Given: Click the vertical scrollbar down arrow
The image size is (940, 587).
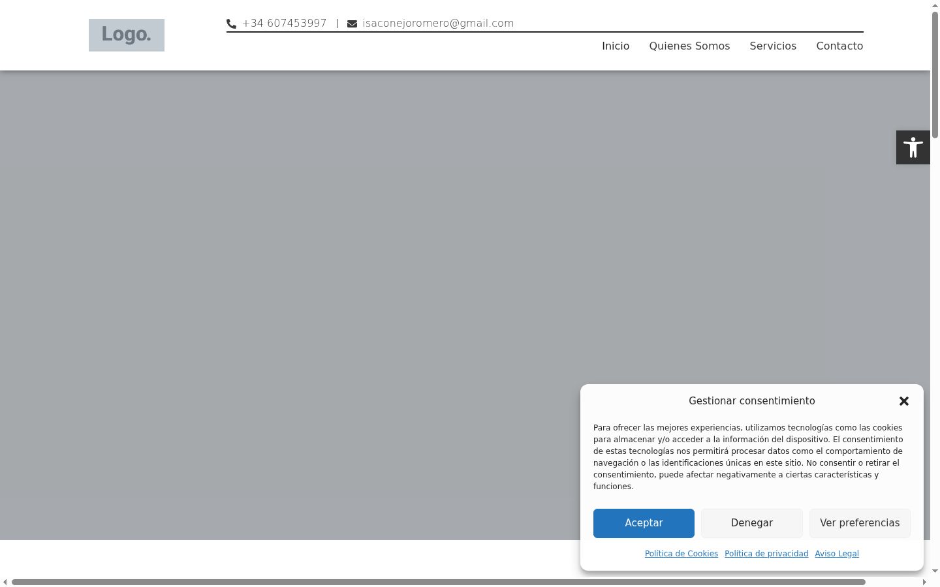Looking at the screenshot, I should 935,571.
